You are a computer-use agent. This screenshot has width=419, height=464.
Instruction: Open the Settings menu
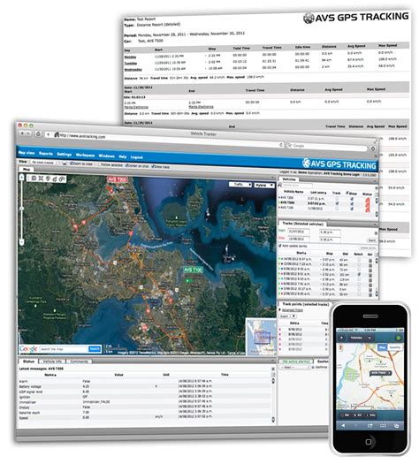point(65,154)
